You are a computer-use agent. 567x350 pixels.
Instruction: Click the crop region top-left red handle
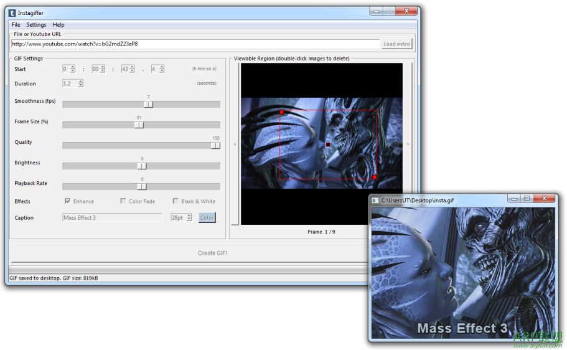pyautogui.click(x=281, y=112)
